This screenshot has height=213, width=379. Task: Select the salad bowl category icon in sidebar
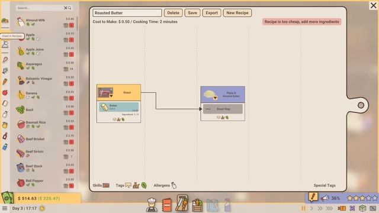[5, 21]
